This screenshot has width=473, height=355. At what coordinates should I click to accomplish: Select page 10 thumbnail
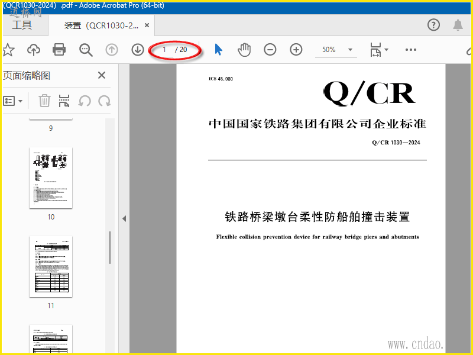pos(51,178)
